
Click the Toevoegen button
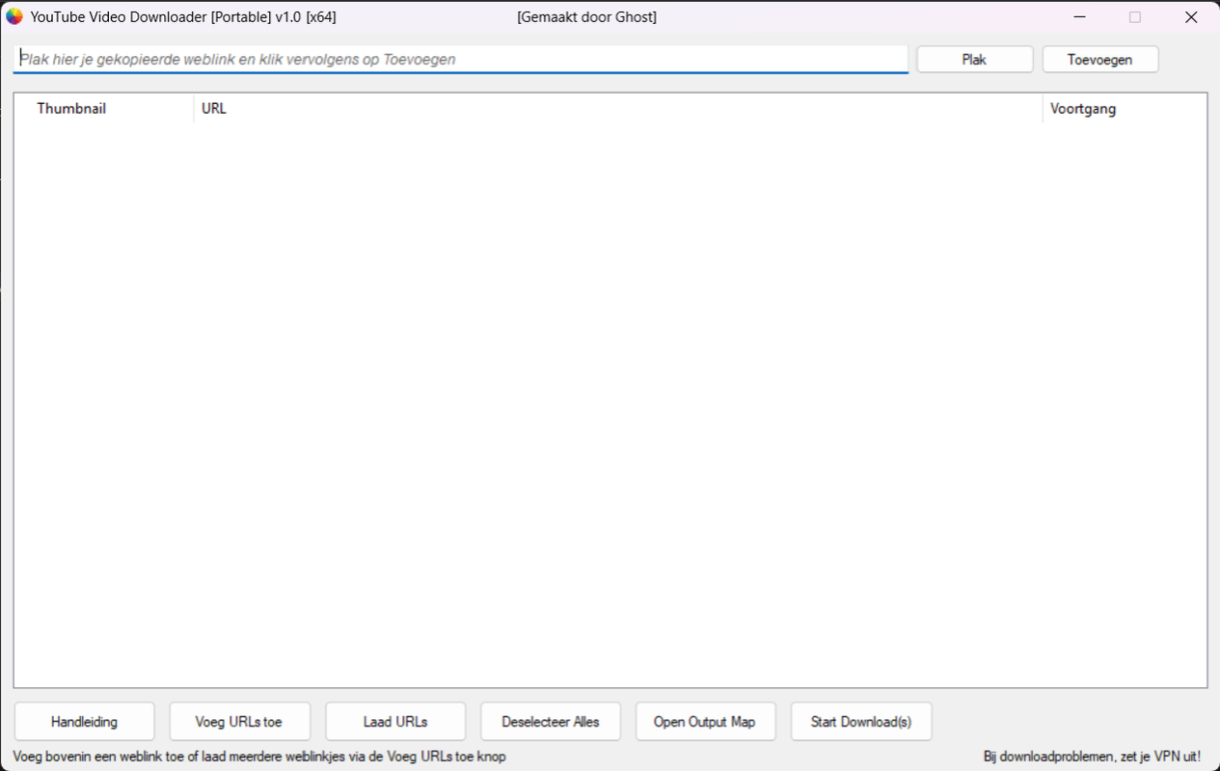[1099, 59]
